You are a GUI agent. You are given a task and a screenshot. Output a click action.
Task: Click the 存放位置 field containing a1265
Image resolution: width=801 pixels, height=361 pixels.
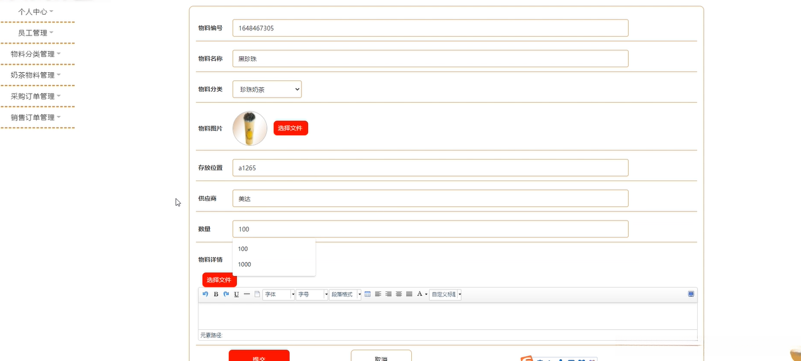(430, 168)
